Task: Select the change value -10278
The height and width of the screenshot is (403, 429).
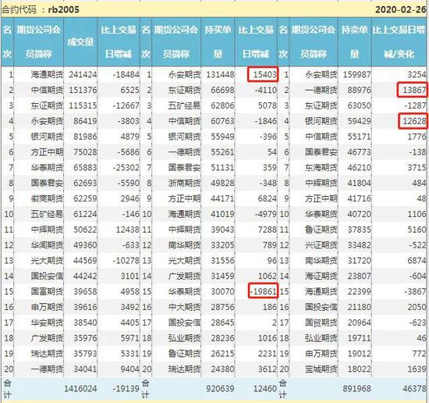Action: pyautogui.click(x=126, y=261)
